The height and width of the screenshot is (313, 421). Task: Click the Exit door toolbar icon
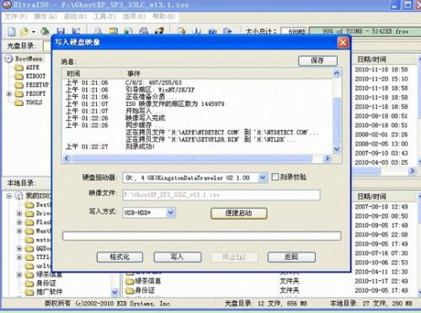click(227, 31)
